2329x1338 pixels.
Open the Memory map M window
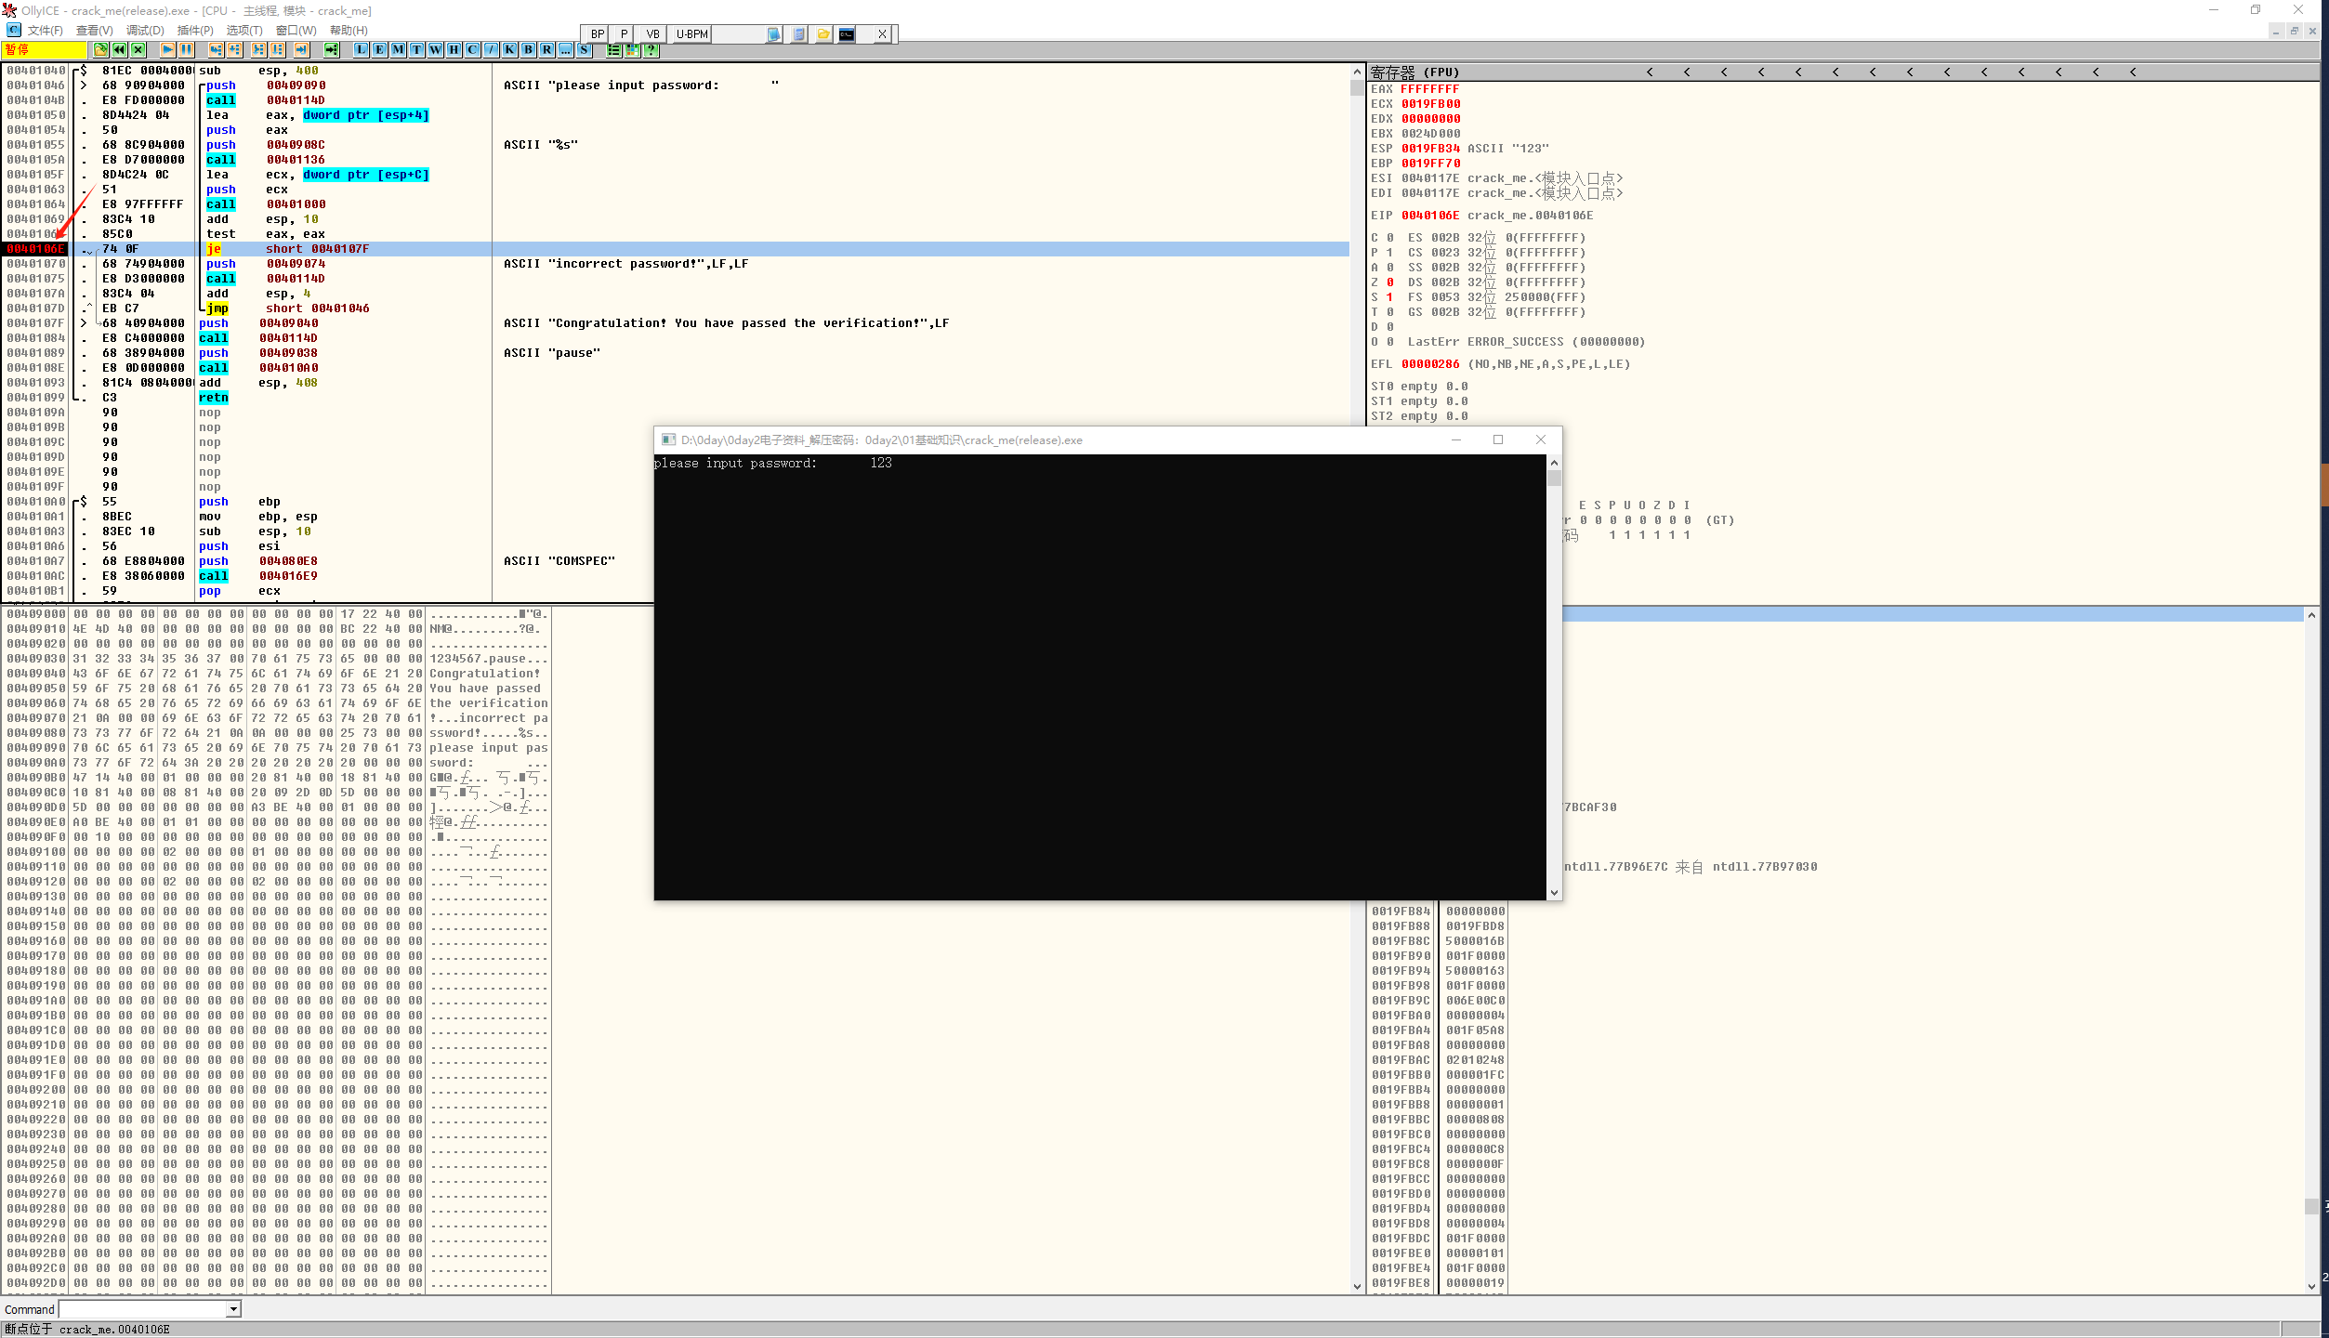click(x=398, y=49)
